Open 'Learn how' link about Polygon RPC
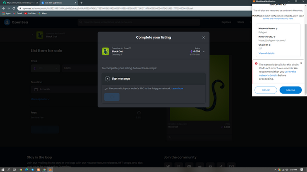The image size is (307, 172). tap(177, 88)
